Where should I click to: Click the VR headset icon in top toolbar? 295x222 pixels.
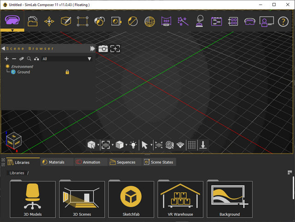coord(249,22)
